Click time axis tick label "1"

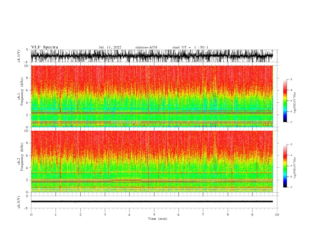click(x=56, y=215)
